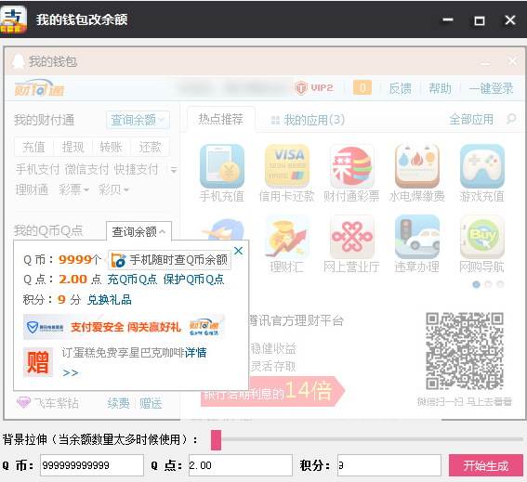Click the QQ penguin icon in 我的钱包 header
The height and width of the screenshot is (482, 527).
(x=19, y=61)
